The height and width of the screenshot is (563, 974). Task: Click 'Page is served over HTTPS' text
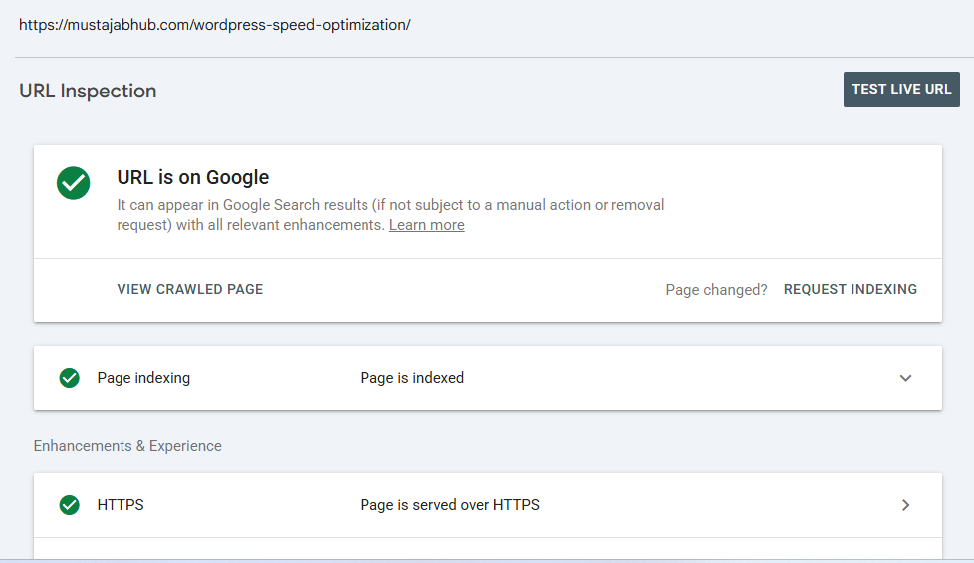(450, 505)
